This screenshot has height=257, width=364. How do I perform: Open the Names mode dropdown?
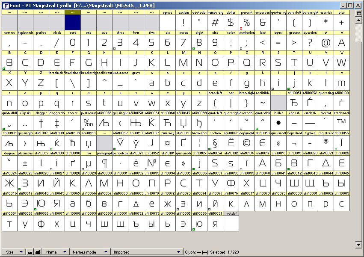click(89, 252)
